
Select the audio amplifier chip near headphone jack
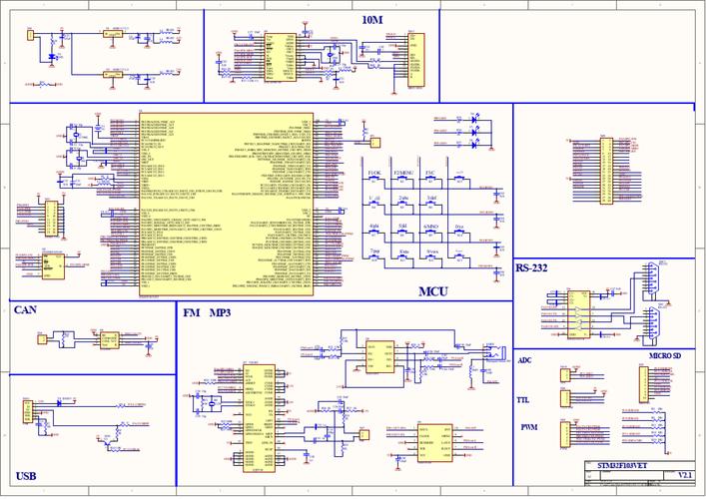pyautogui.click(x=380, y=356)
